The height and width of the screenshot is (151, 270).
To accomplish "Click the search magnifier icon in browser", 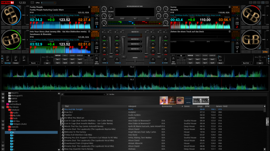I will pyautogui.click(x=62, y=94).
